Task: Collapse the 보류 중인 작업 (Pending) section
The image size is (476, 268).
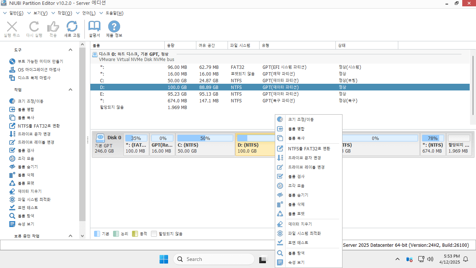Action: (x=71, y=236)
